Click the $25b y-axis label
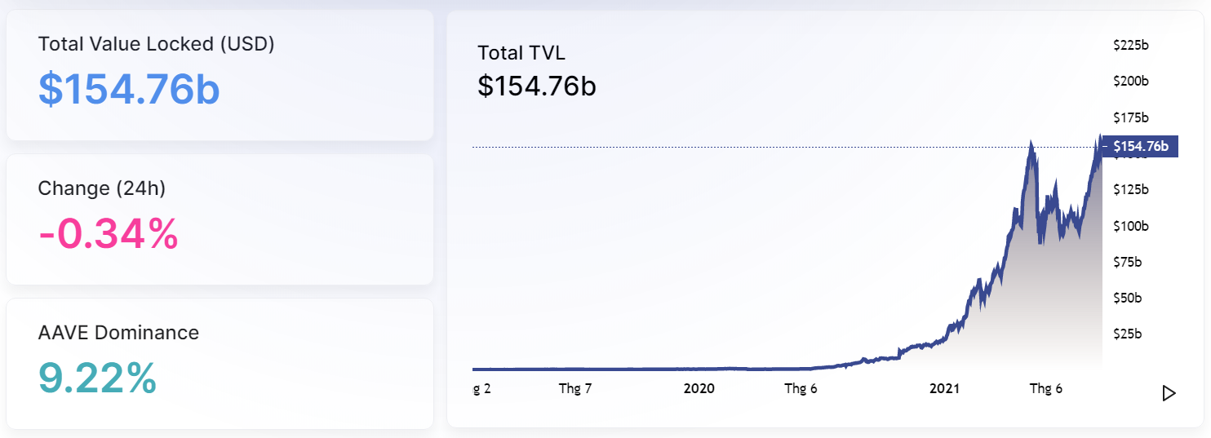 [1129, 334]
